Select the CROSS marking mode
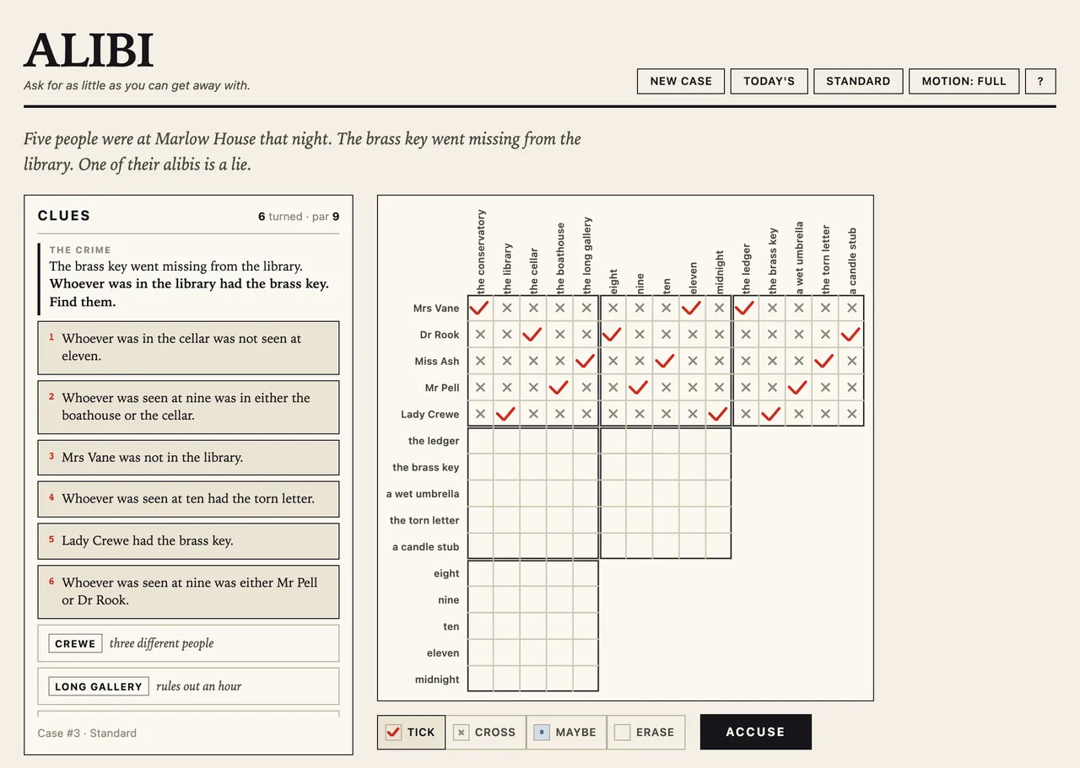 click(x=485, y=732)
